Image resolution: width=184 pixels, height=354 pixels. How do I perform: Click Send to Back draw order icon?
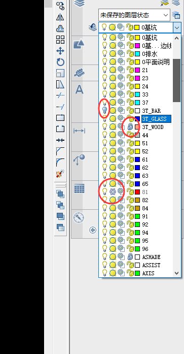click(60, 205)
